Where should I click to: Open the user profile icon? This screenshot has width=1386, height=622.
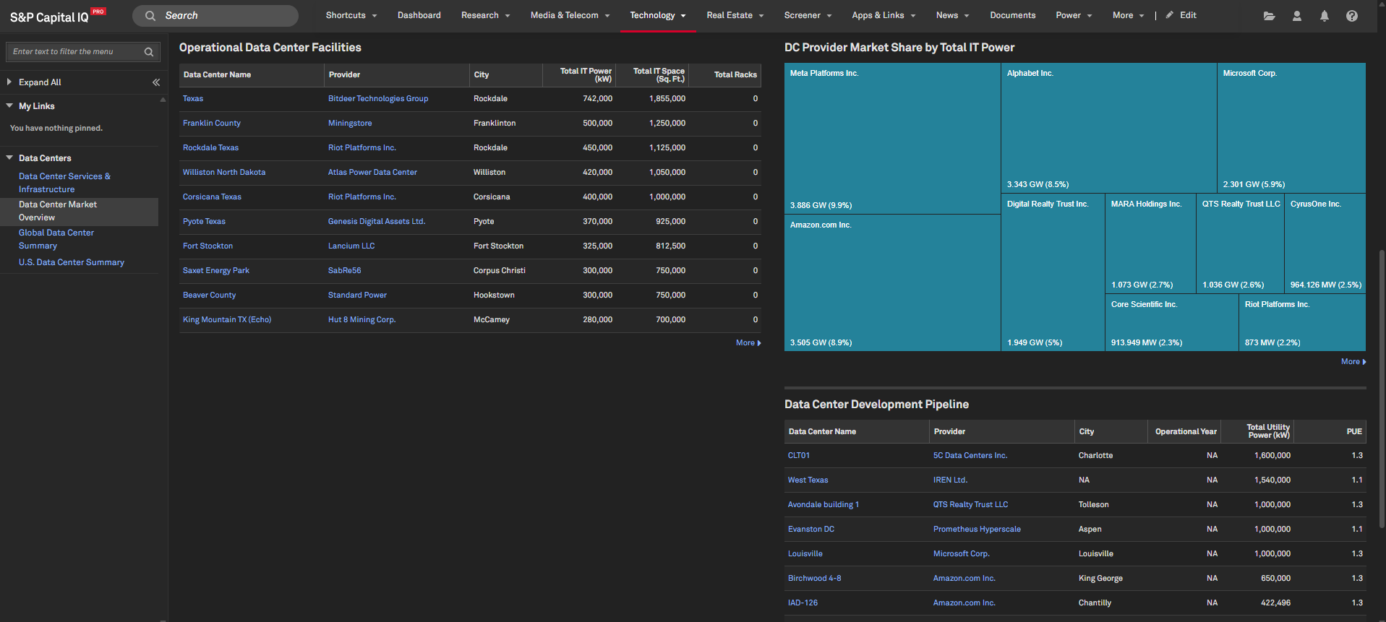click(1297, 16)
